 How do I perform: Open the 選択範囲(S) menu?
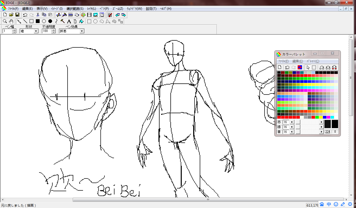pos(75,9)
